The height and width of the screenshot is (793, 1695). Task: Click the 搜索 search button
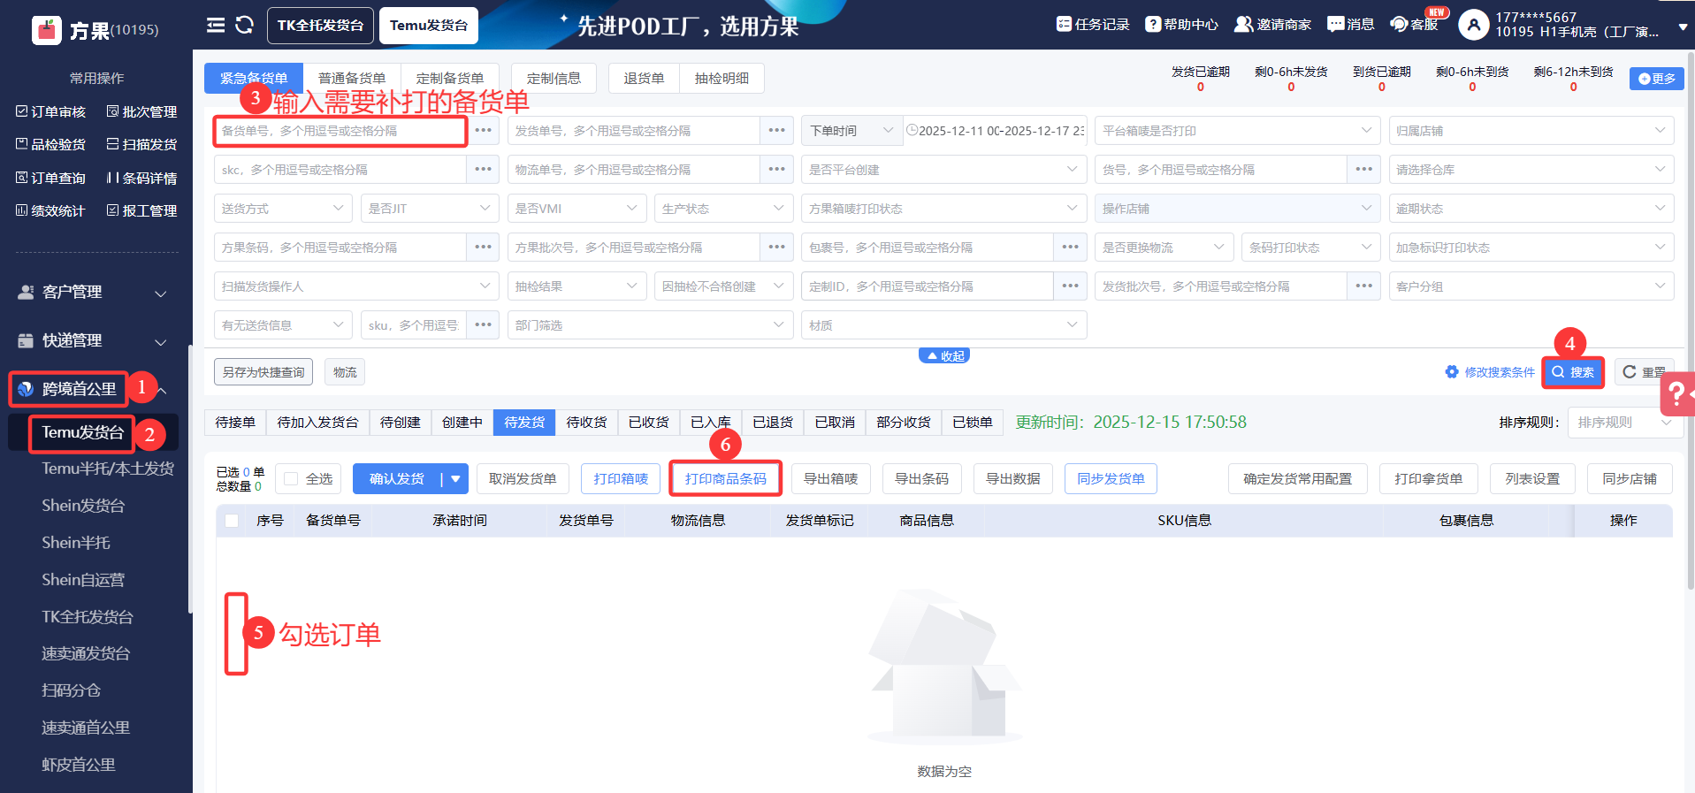coord(1573,372)
